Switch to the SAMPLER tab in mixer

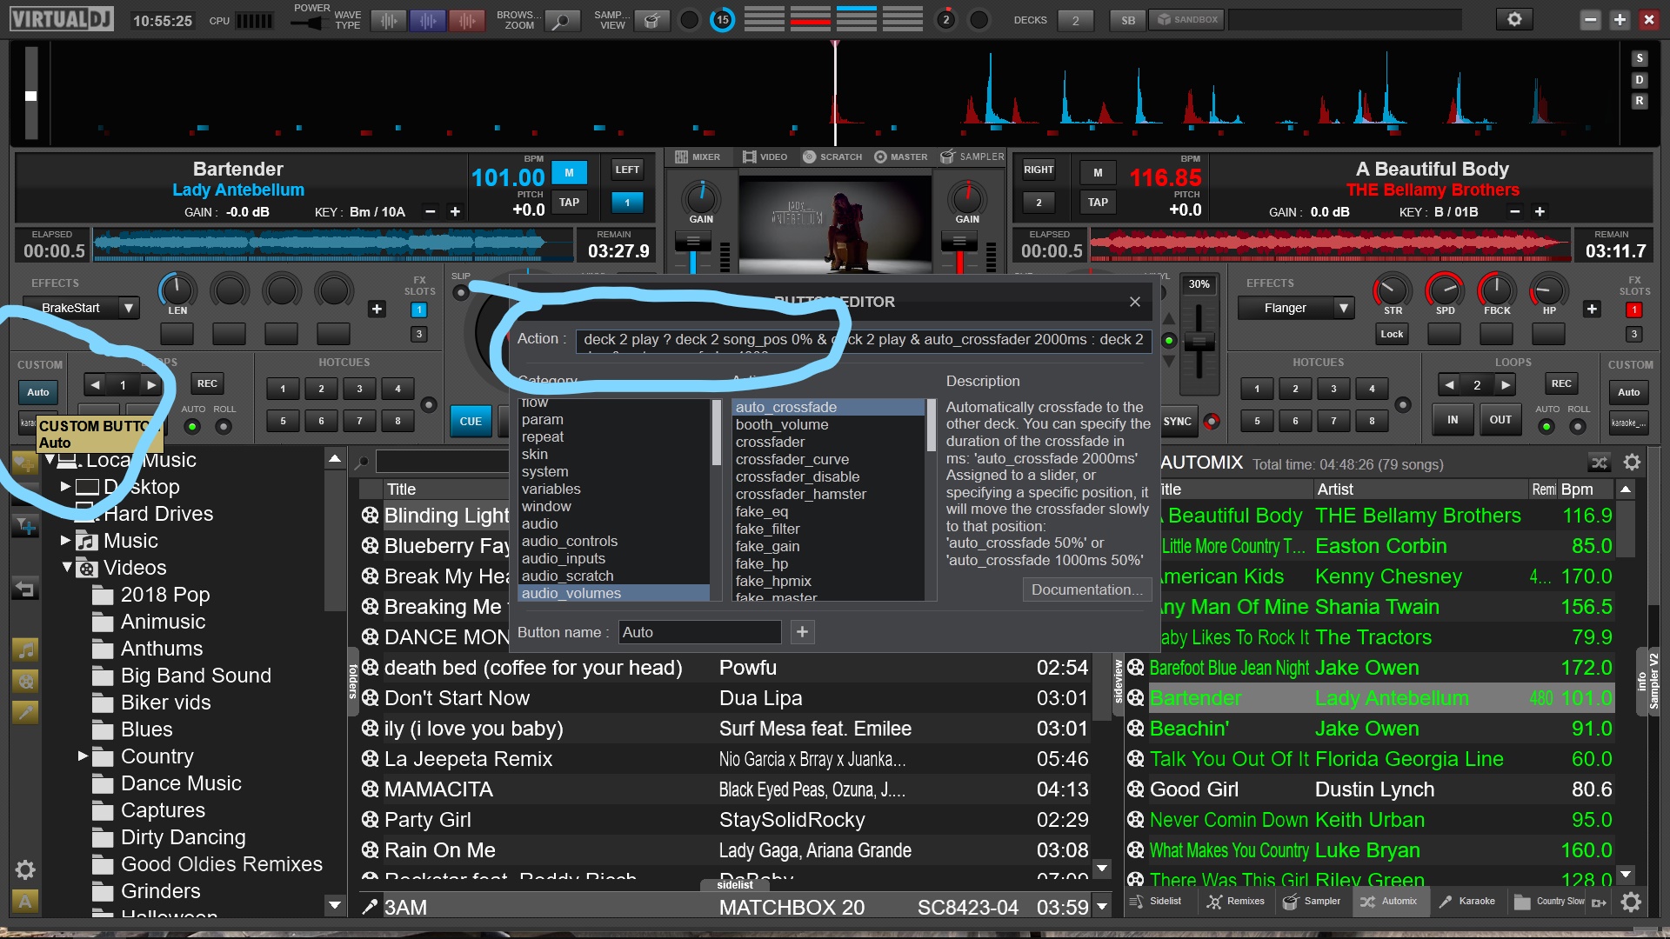pyautogui.click(x=972, y=157)
